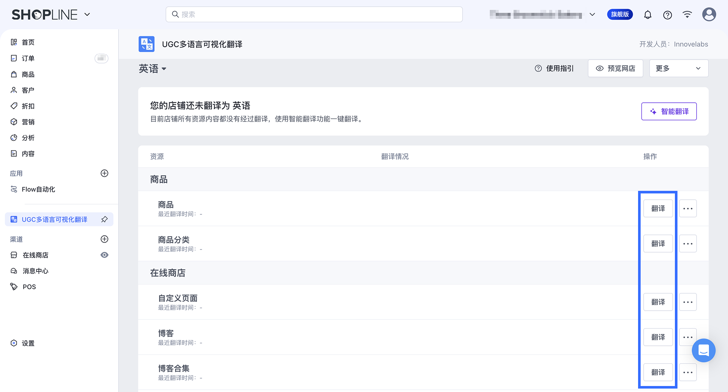Click the UGC translation app logo icon

(146, 44)
